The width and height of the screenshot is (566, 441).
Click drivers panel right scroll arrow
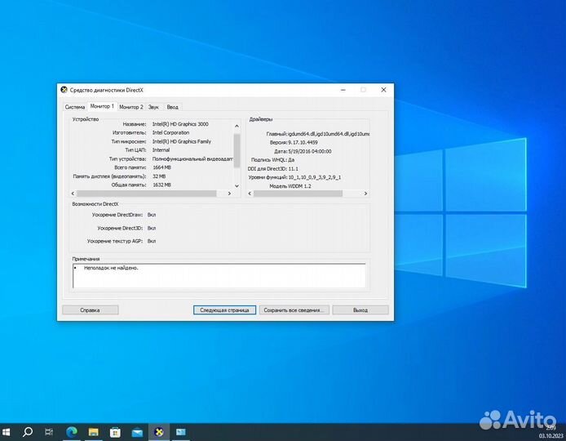[365, 194]
